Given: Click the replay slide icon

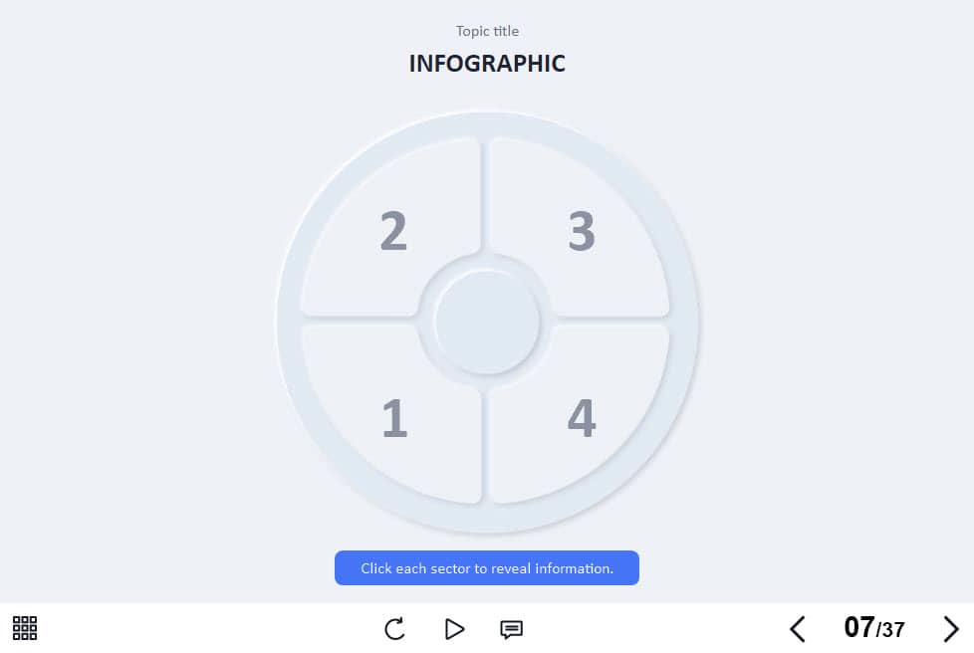Looking at the screenshot, I should (394, 629).
